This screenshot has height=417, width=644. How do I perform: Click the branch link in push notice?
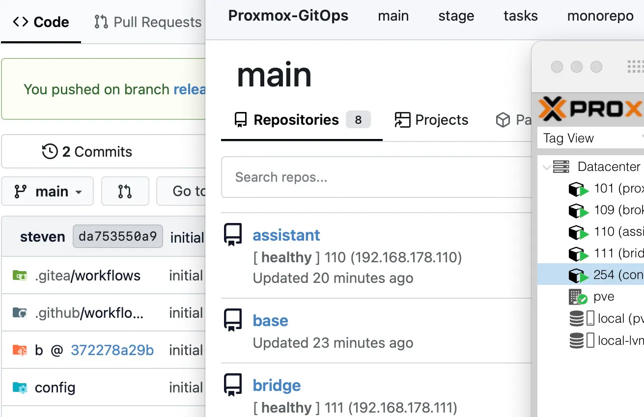pos(190,89)
